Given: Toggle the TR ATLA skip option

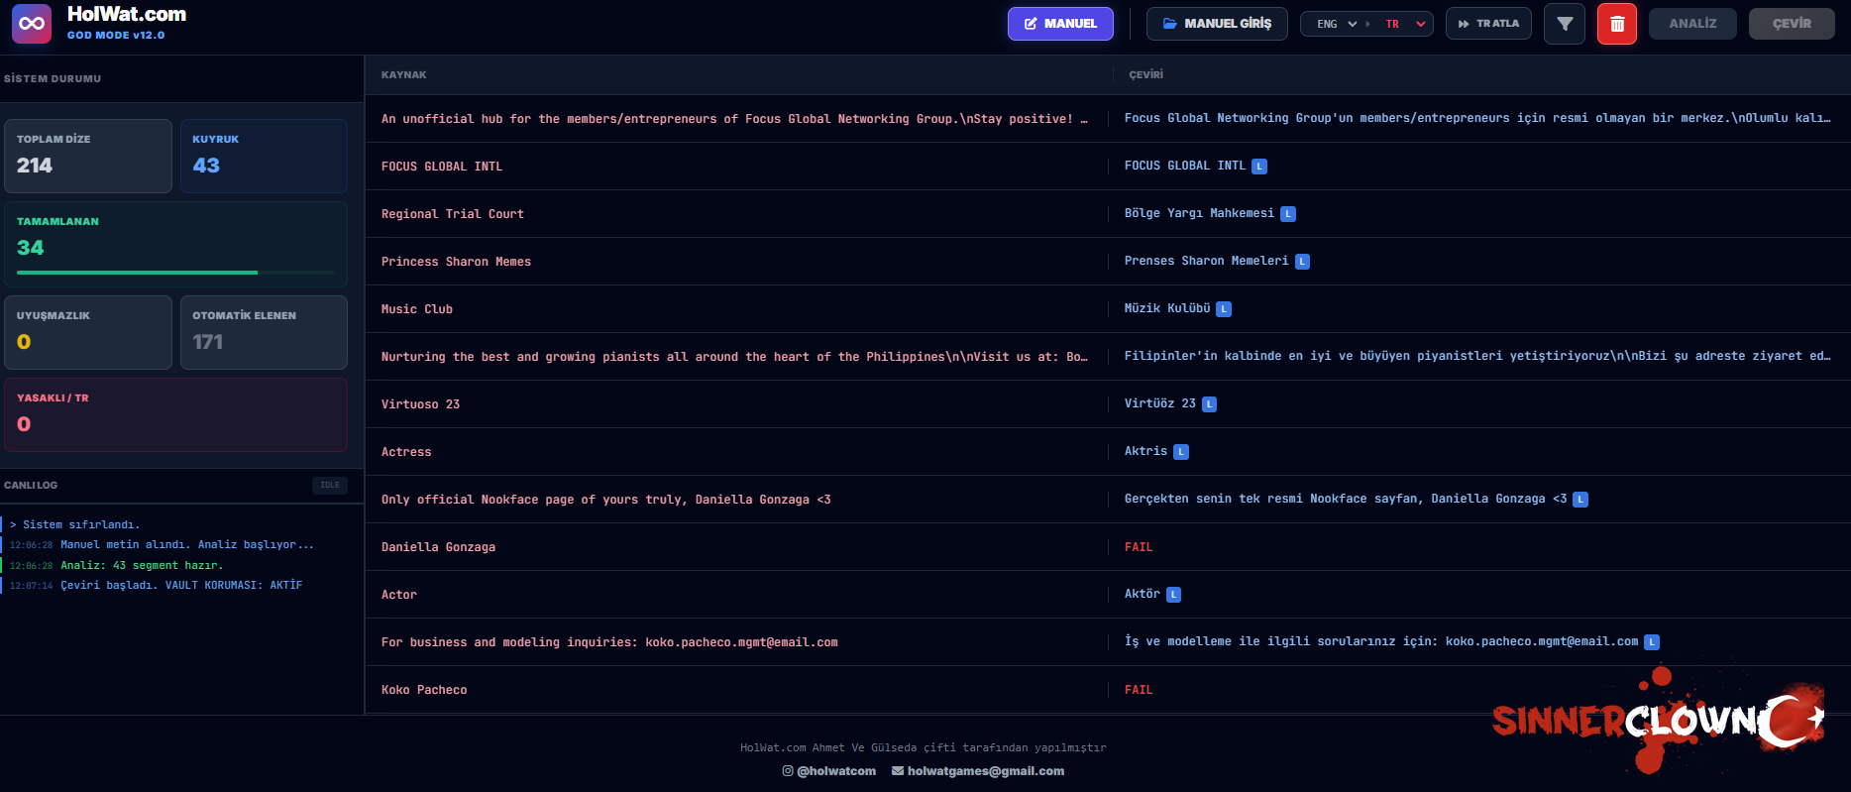Looking at the screenshot, I should click(x=1488, y=24).
